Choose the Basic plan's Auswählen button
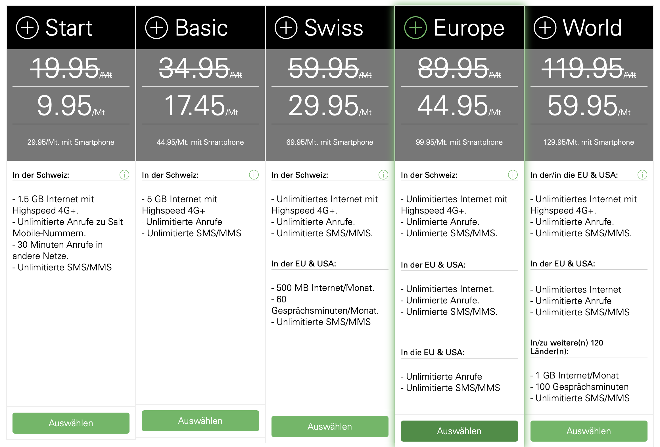 click(200, 421)
